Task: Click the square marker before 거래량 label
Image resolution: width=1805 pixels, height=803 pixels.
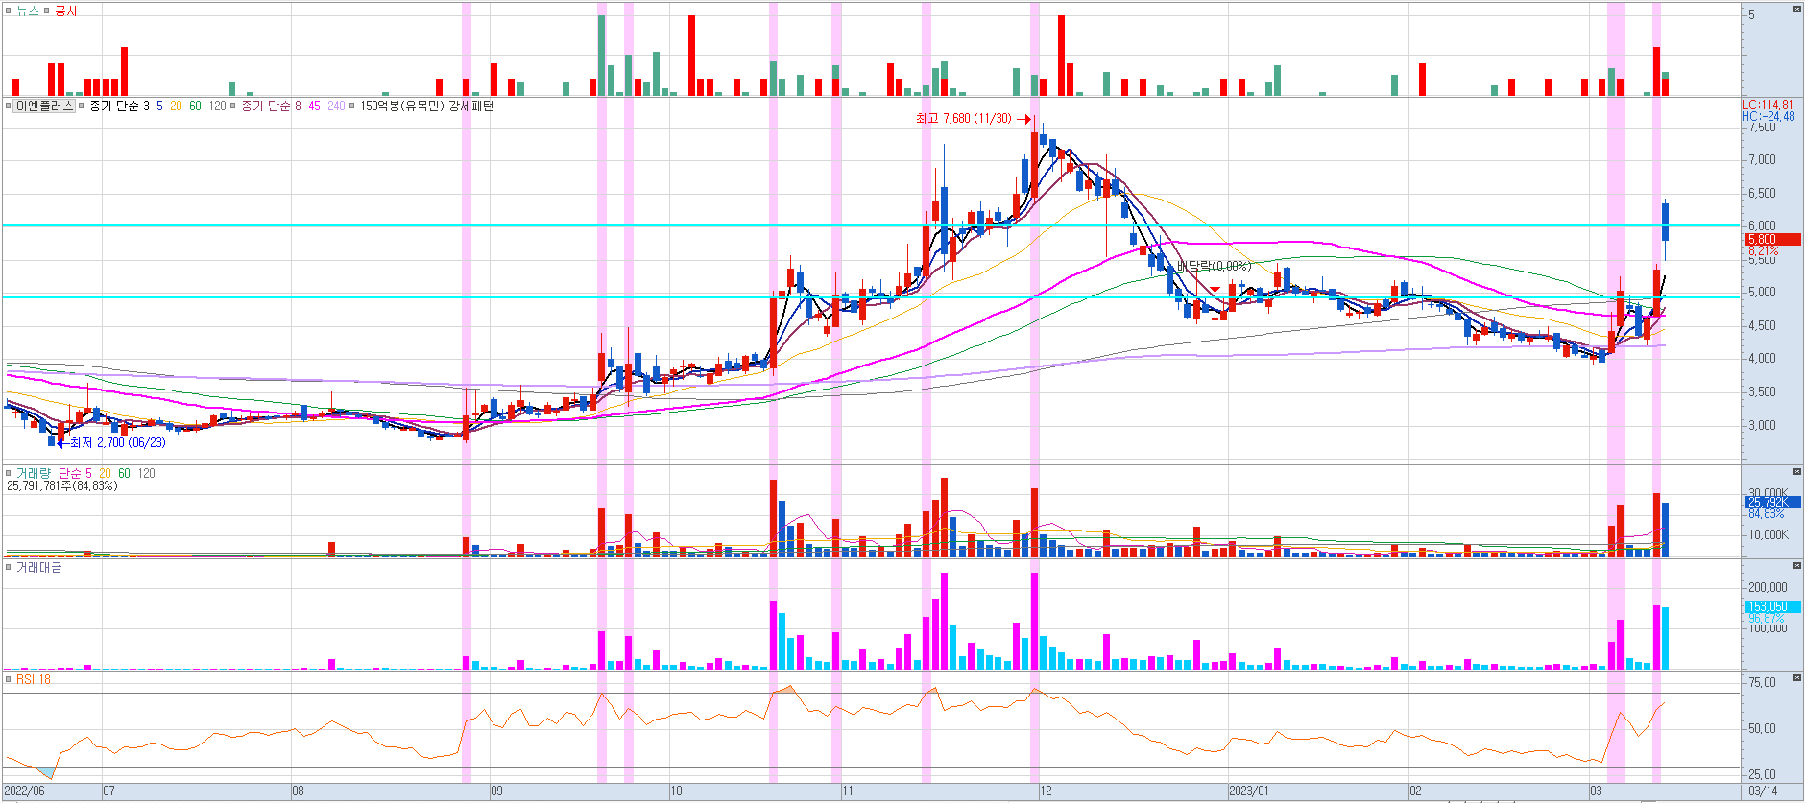Action: (9, 473)
